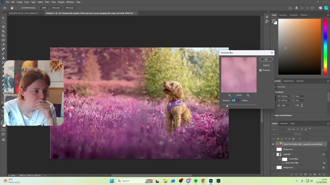Open the rotation angle dropdown
Viewport: 330px width, 185px height.
(x=288, y=105)
